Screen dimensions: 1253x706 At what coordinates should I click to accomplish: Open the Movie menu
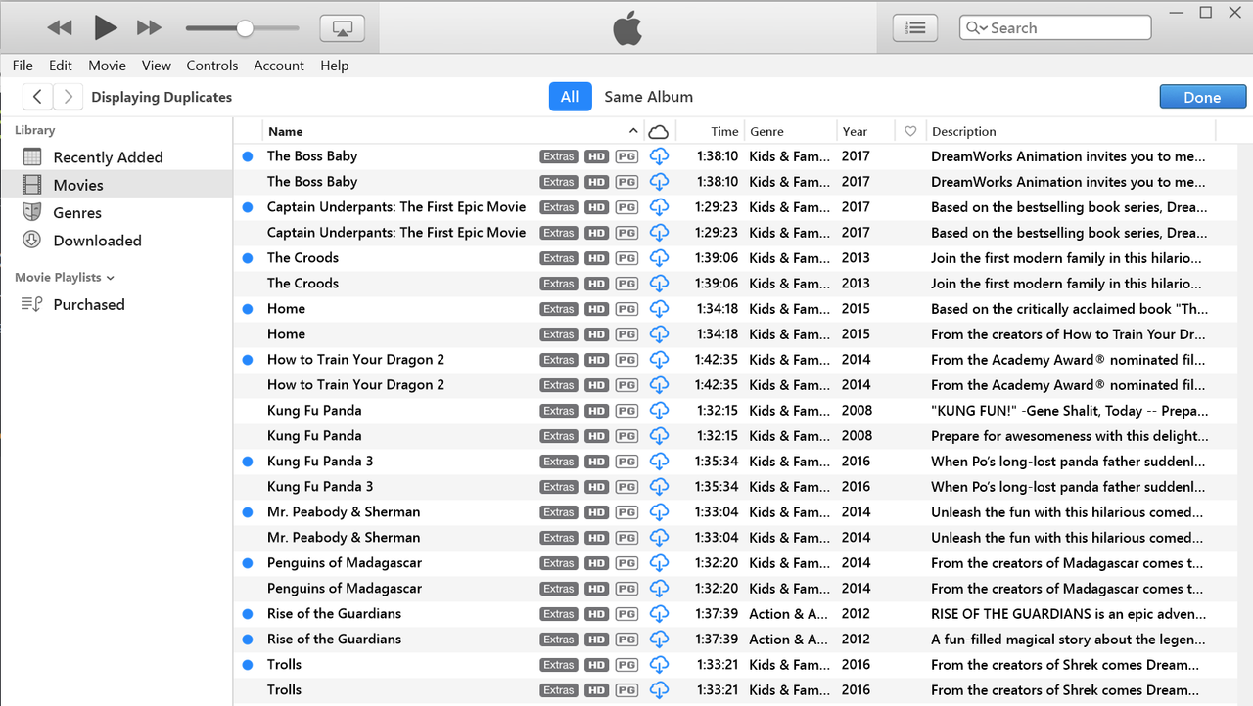coord(107,66)
